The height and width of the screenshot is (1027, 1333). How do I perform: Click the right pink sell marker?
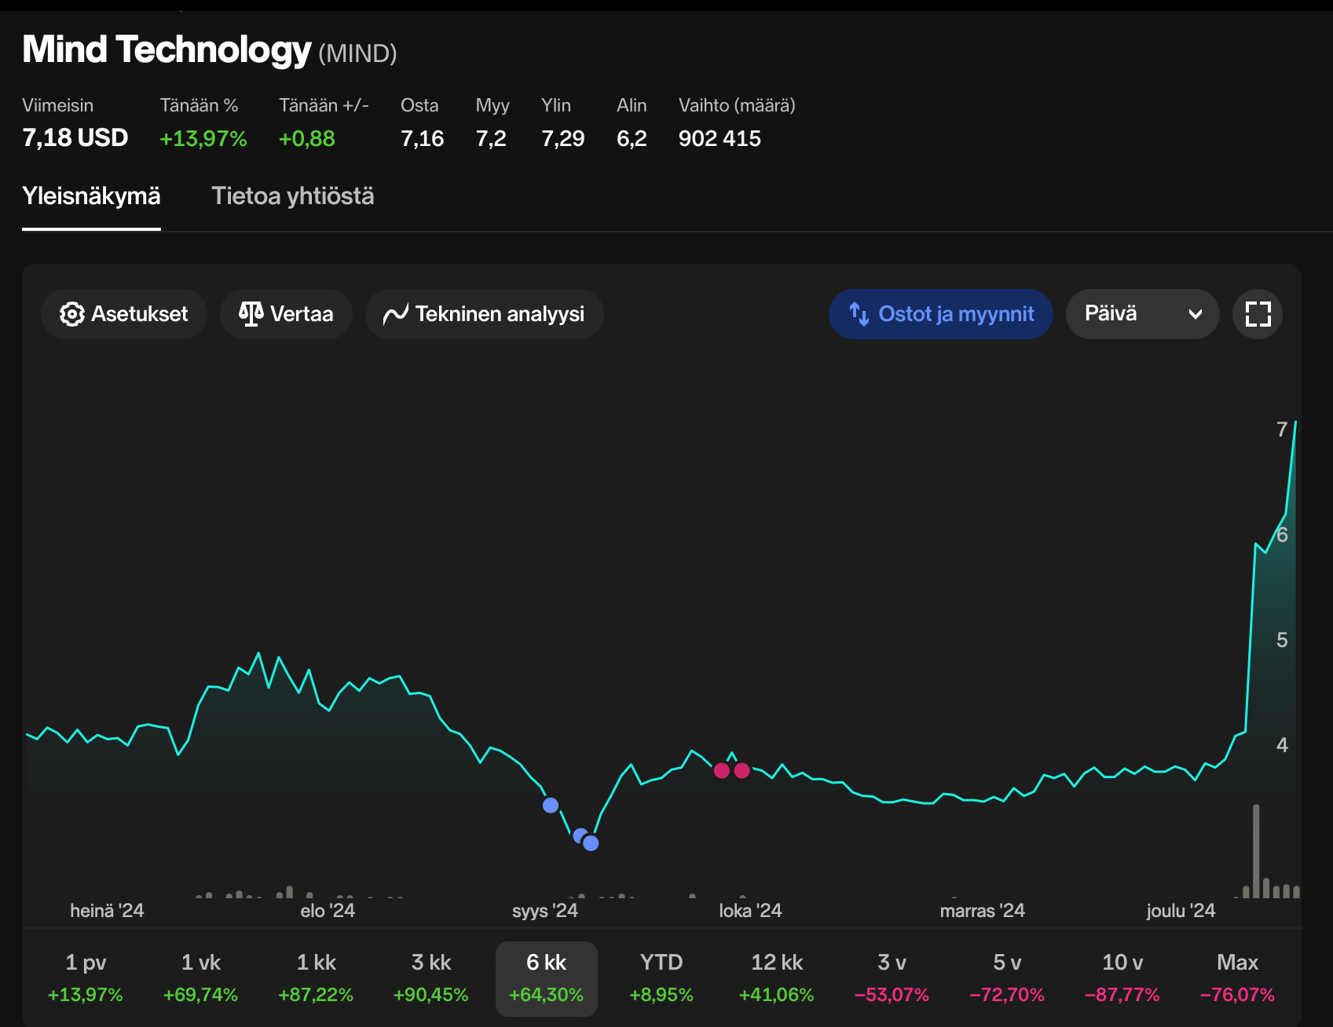742,770
